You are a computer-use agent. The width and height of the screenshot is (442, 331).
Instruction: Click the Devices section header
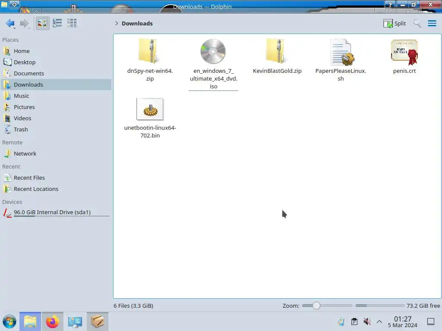pyautogui.click(x=12, y=202)
